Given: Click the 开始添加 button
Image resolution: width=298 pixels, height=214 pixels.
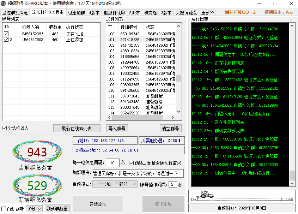Looking at the screenshot, I should 97,204.
